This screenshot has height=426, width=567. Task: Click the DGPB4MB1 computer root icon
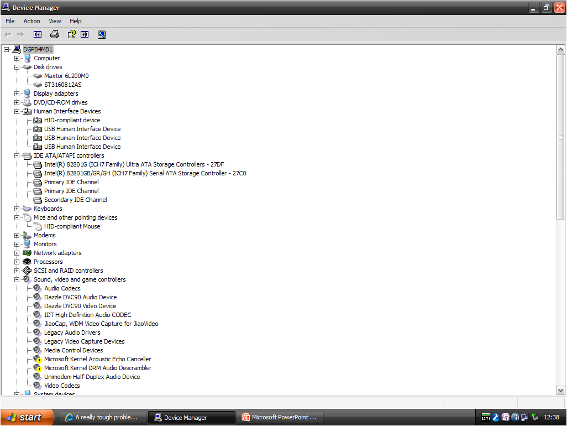tap(17, 49)
